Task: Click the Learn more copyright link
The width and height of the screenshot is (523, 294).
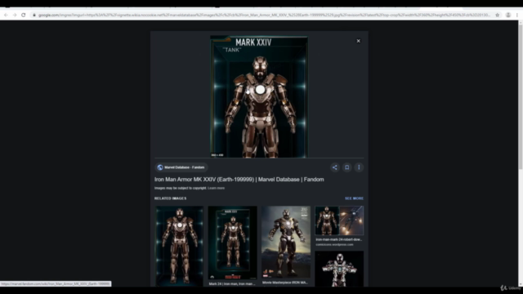Action: coord(216,188)
